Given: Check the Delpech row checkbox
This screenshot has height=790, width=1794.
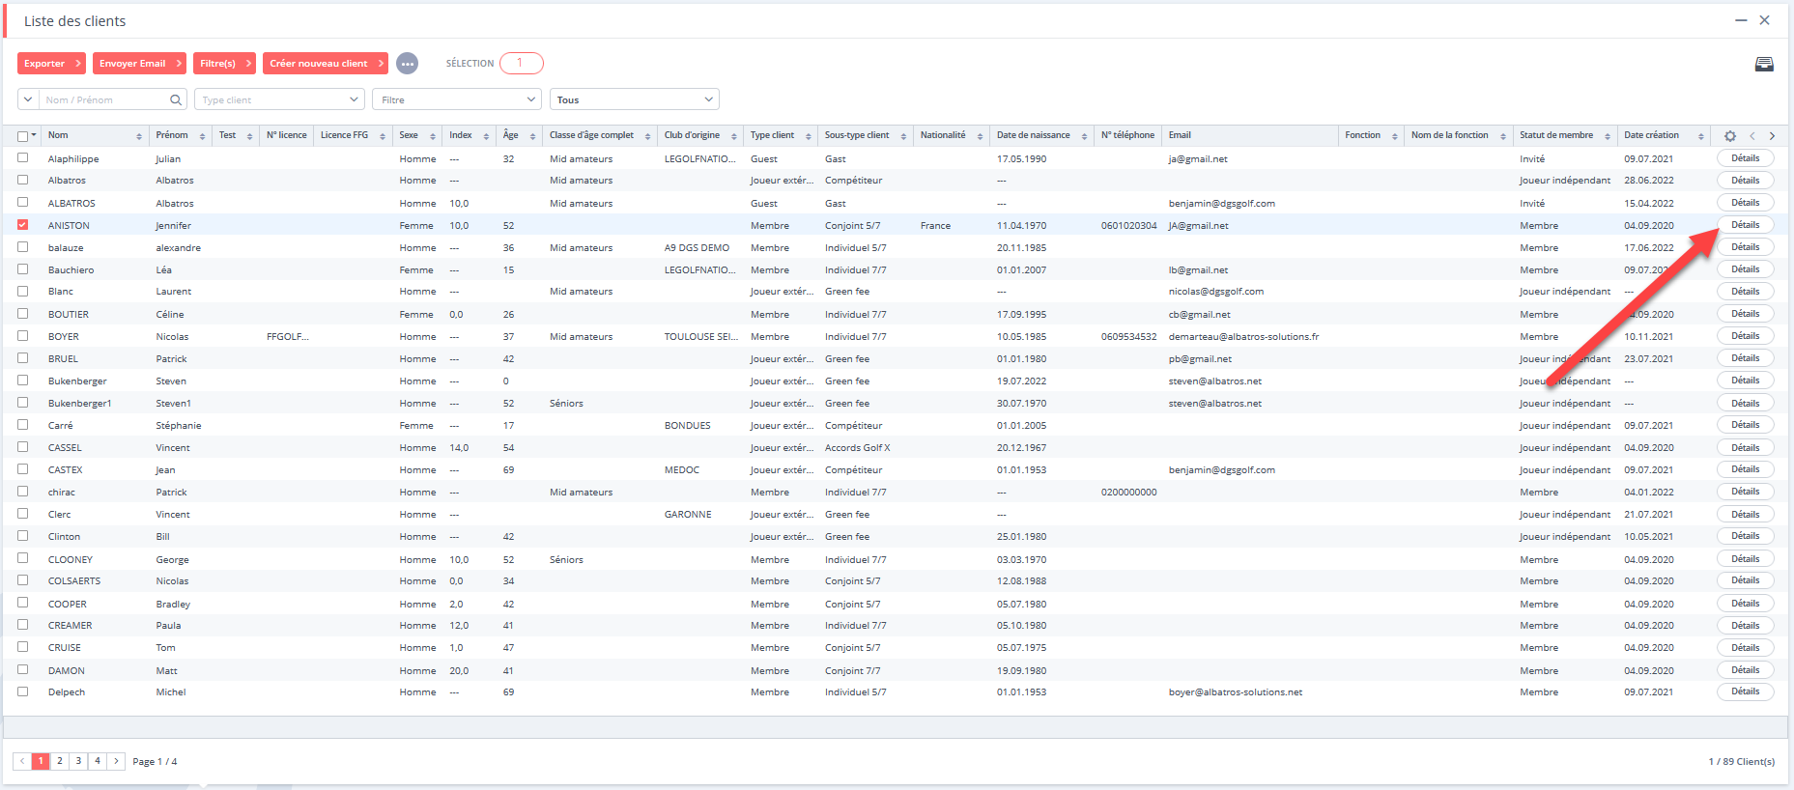Looking at the screenshot, I should coord(22,691).
